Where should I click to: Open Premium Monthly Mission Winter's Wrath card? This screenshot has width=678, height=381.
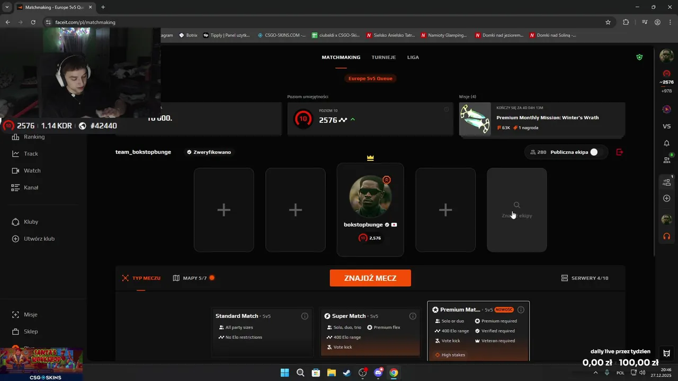coord(542,119)
